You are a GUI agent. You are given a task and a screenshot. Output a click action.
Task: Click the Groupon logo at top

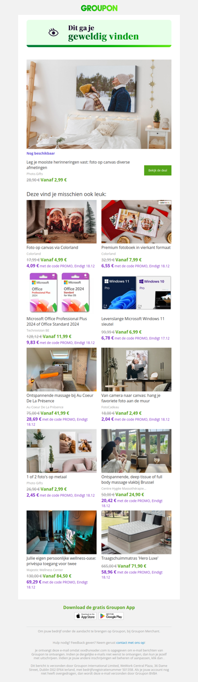coord(99,8)
